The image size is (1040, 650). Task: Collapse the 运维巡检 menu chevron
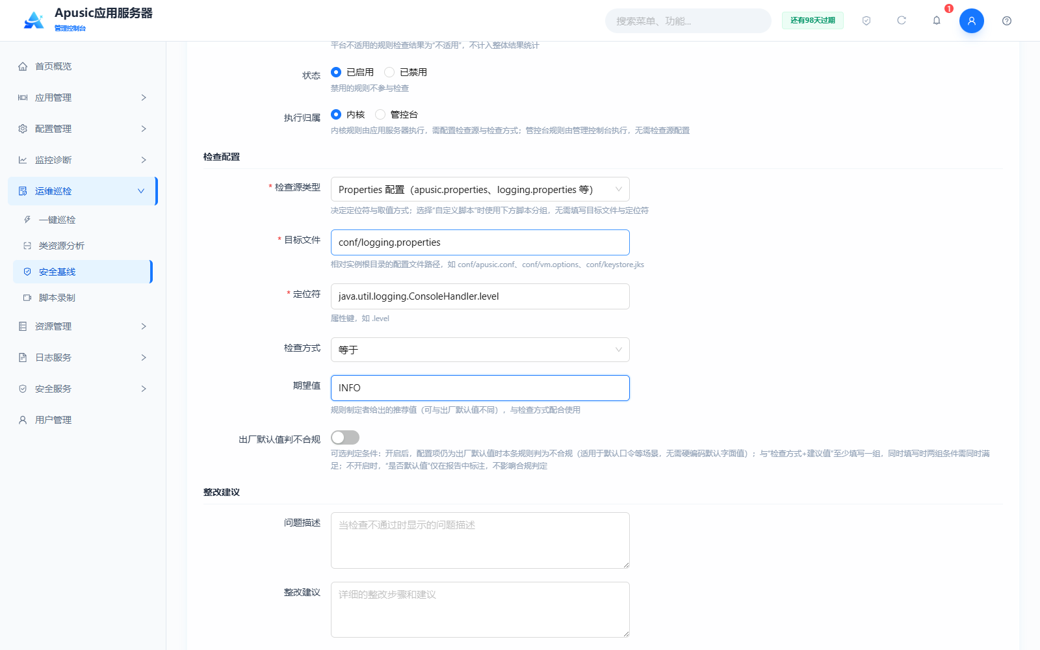141,191
